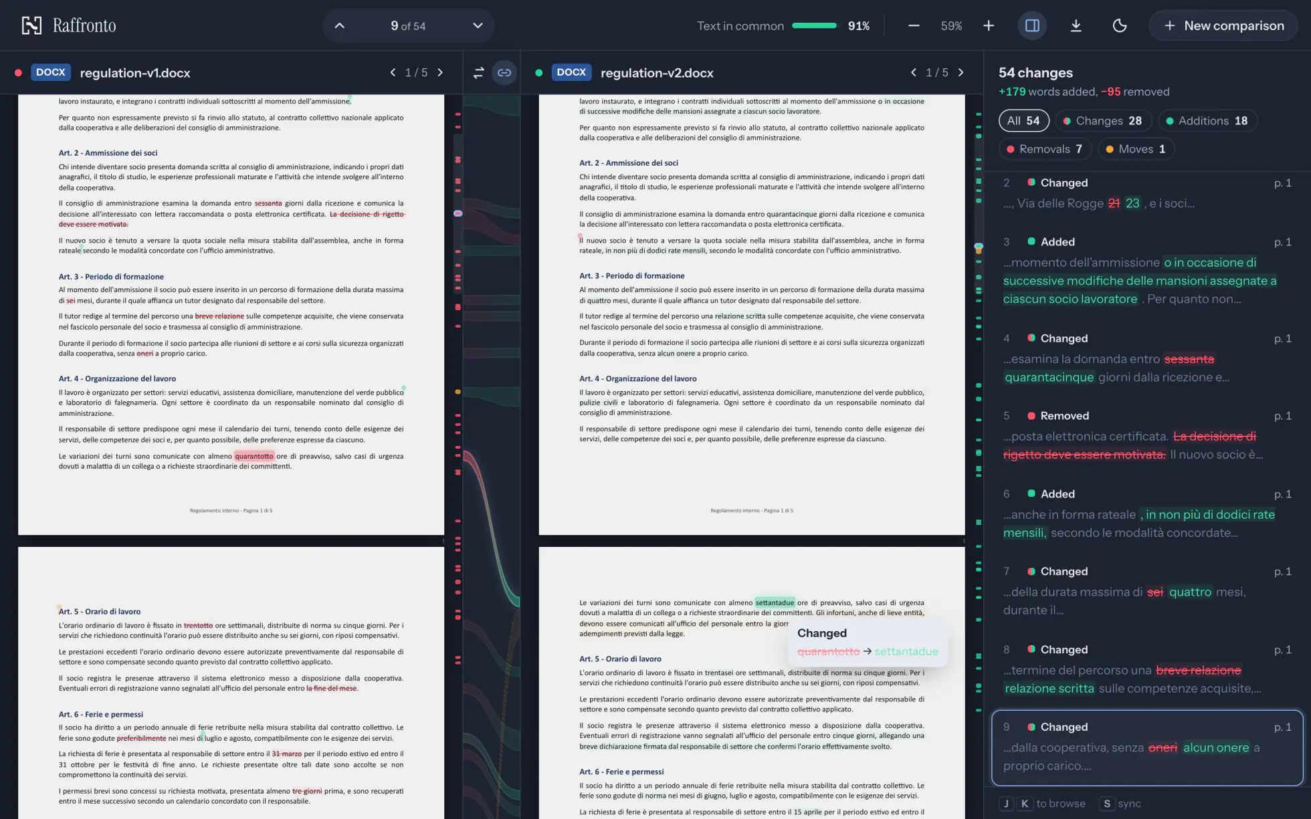Open change 5 Removed La decisione di rigetto

point(1146,435)
